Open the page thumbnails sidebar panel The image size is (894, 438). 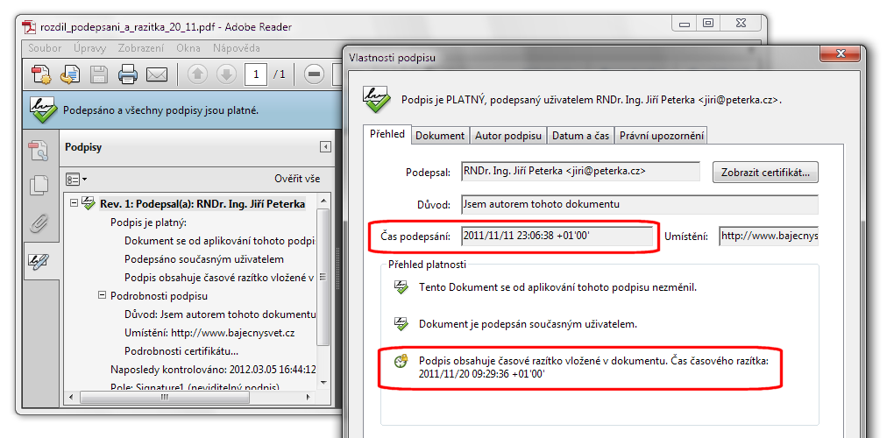(x=39, y=151)
